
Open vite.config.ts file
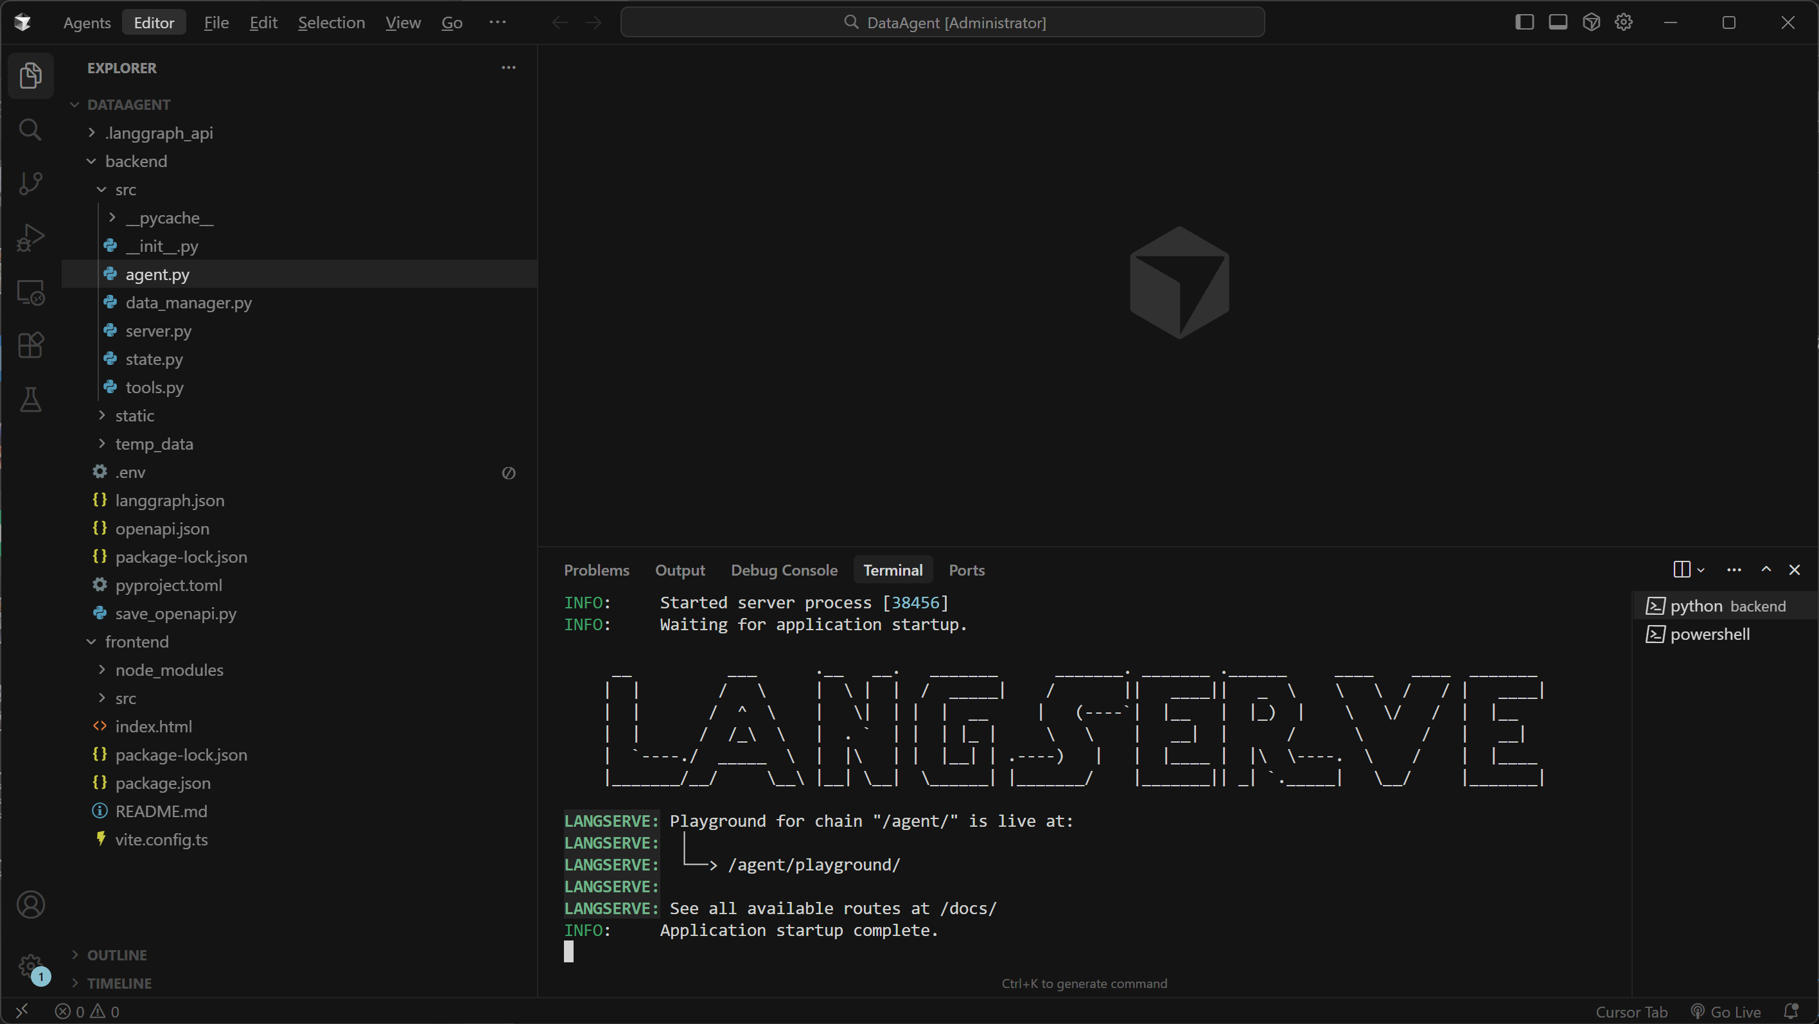coord(299,839)
